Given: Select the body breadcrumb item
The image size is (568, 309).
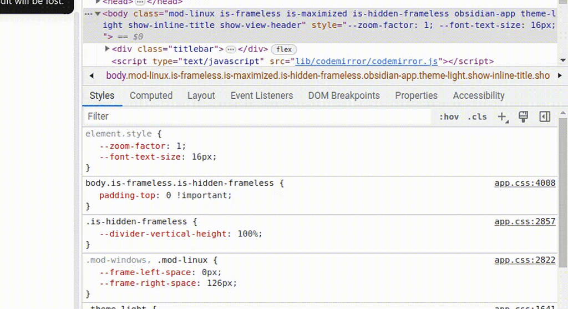Looking at the screenshot, I should pos(328,75).
